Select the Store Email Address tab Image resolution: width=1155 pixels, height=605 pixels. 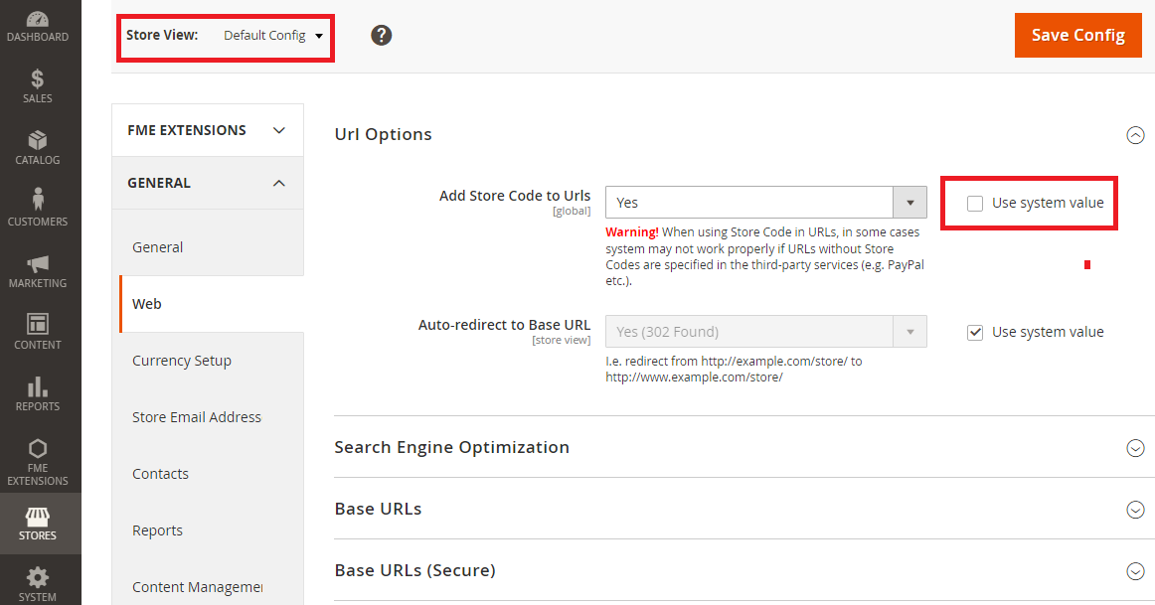coord(197,417)
